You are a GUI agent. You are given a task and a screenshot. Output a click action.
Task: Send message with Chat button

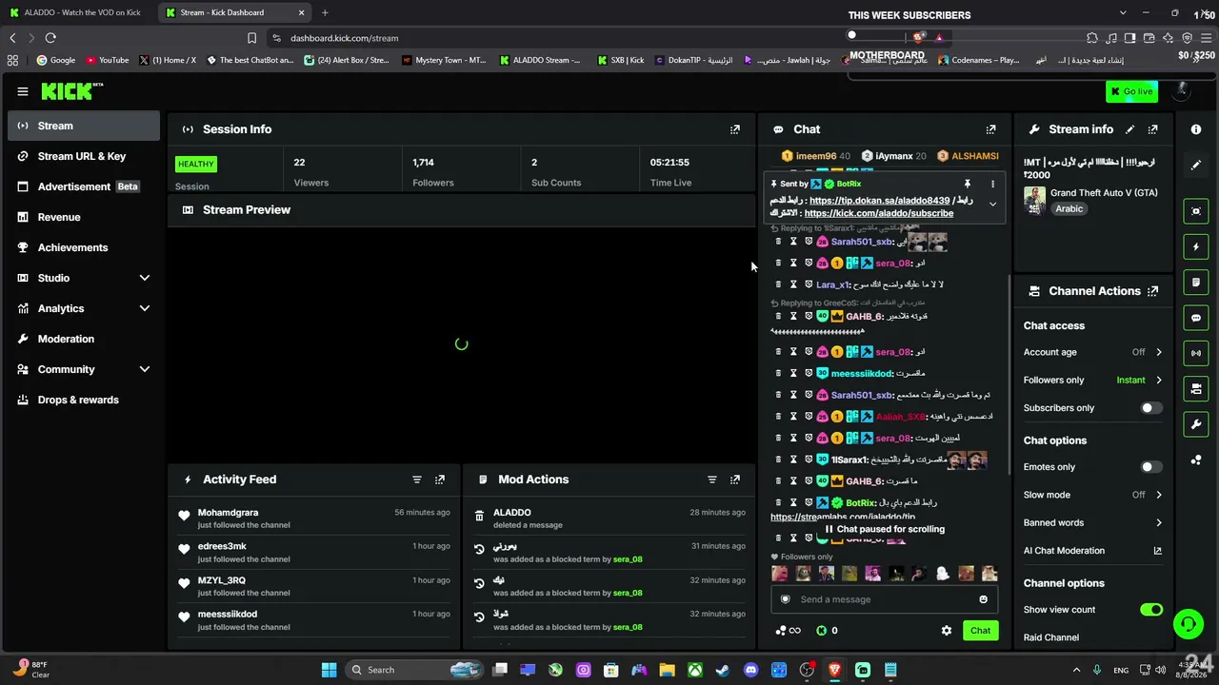point(980,631)
